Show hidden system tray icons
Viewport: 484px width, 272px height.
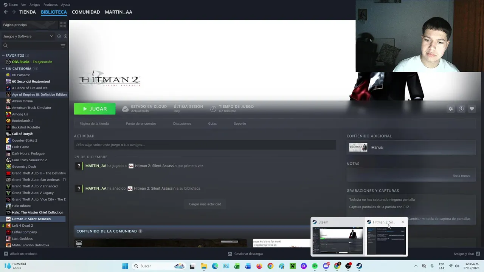click(x=416, y=266)
